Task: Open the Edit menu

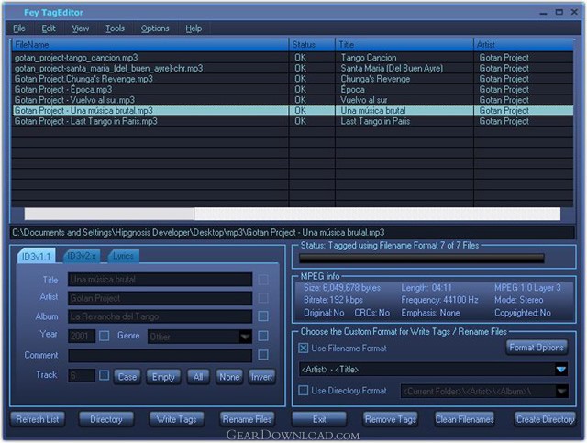Action: click(49, 28)
